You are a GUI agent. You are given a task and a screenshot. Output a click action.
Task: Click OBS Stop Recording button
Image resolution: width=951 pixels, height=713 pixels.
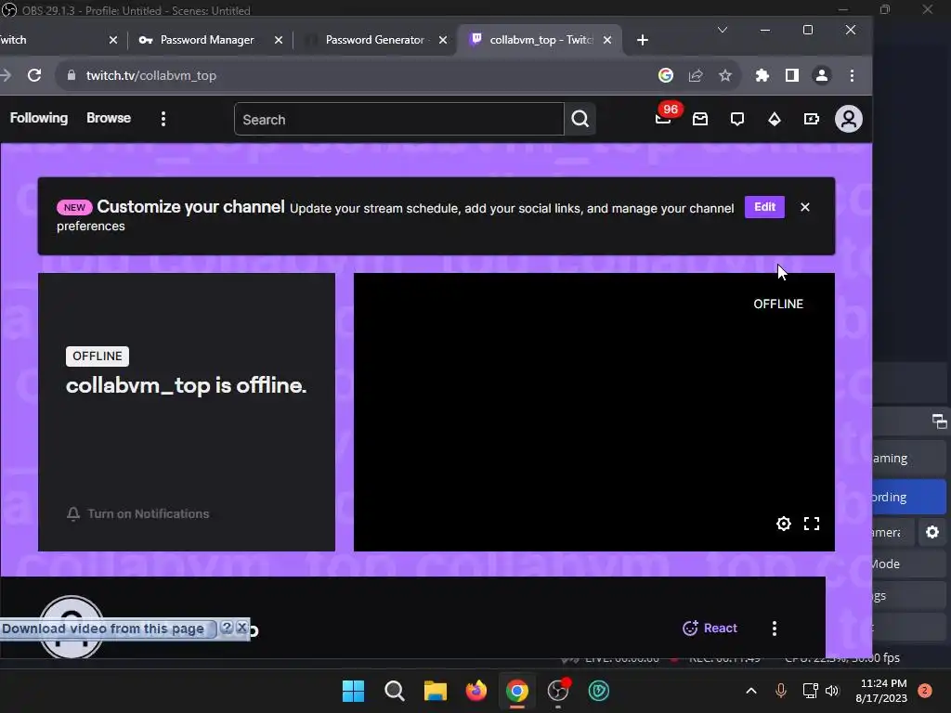(x=909, y=497)
